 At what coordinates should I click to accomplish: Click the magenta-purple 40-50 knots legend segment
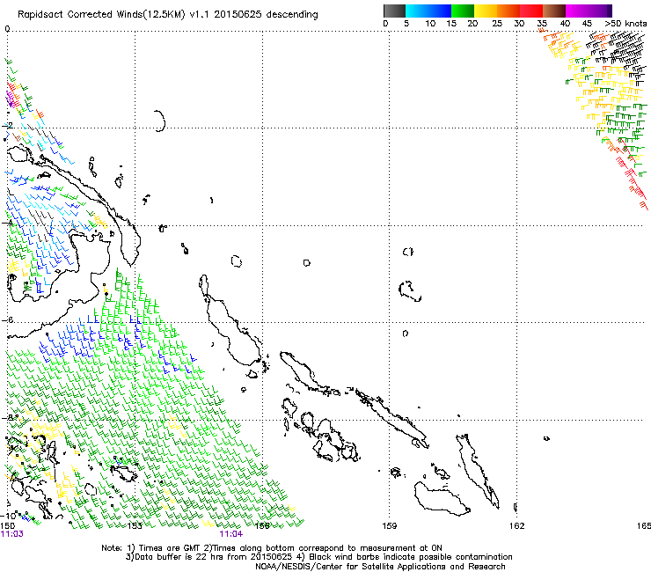589,11
